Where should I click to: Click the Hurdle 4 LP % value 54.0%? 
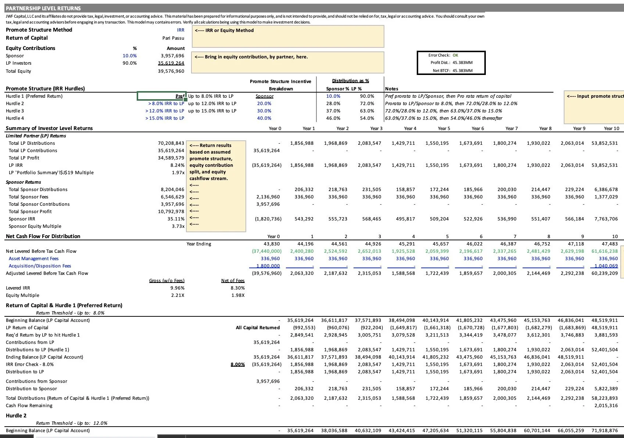(367, 118)
